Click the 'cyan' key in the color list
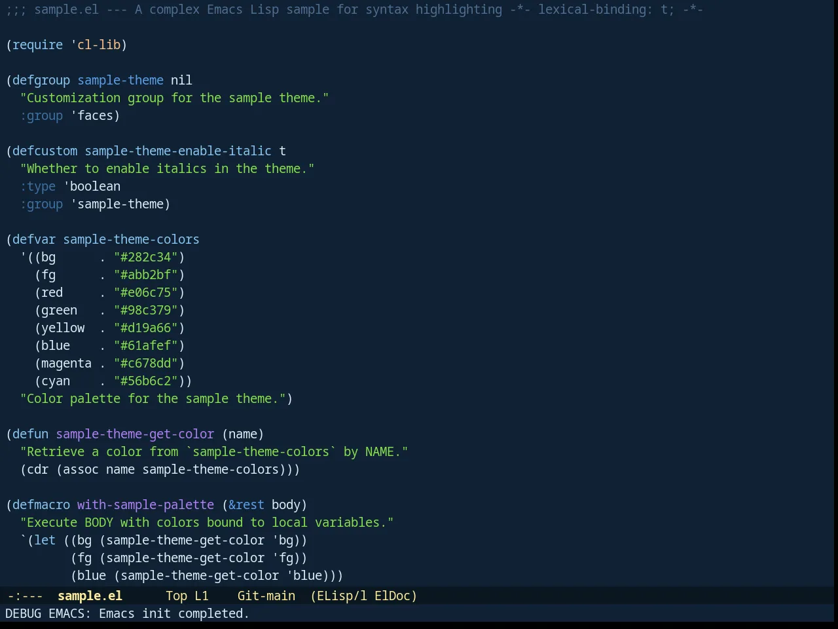The height and width of the screenshot is (629, 838). tap(56, 381)
